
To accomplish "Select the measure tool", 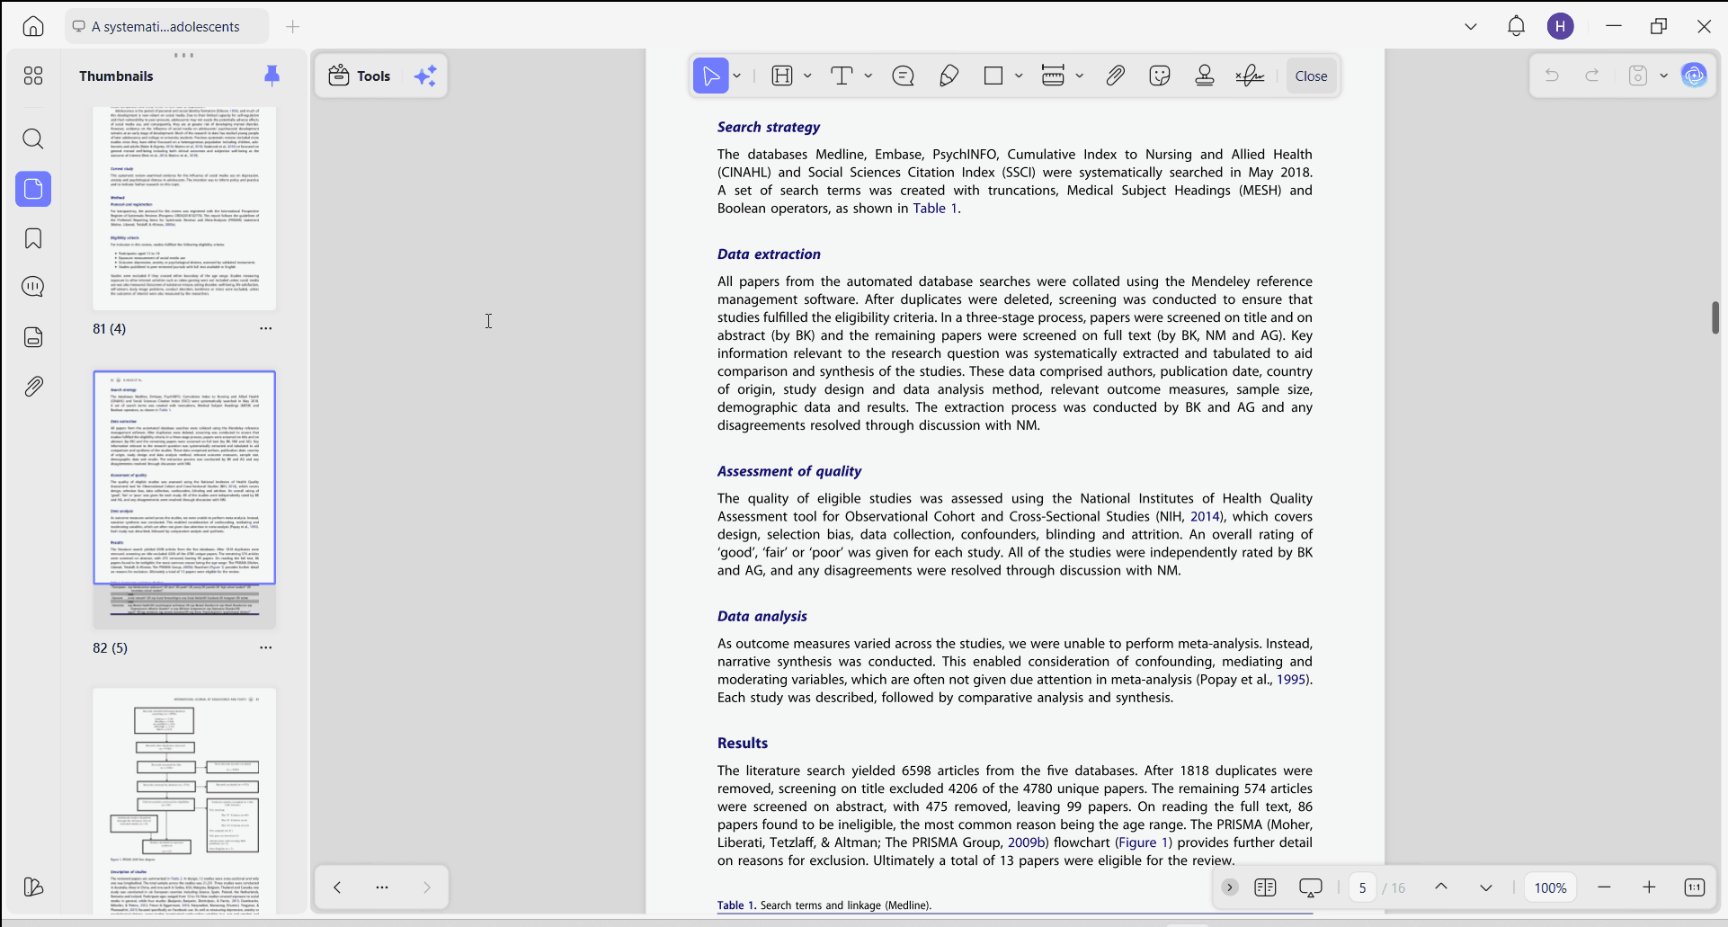I will (1053, 76).
